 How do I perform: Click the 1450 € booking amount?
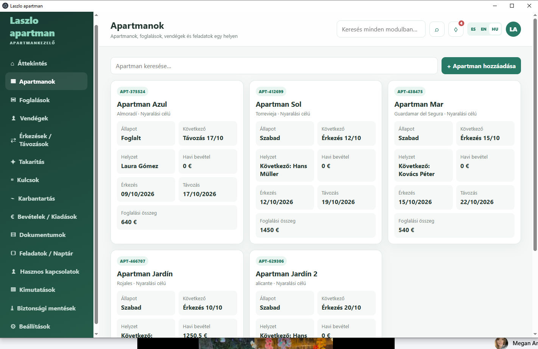click(269, 230)
